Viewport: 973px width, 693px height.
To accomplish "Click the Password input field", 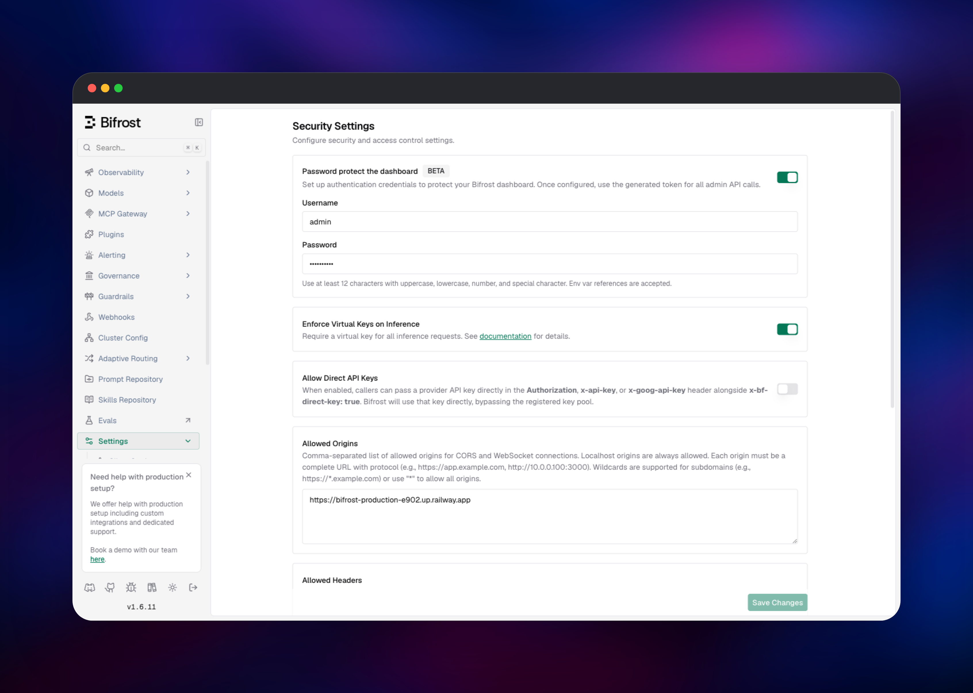I will tap(550, 264).
